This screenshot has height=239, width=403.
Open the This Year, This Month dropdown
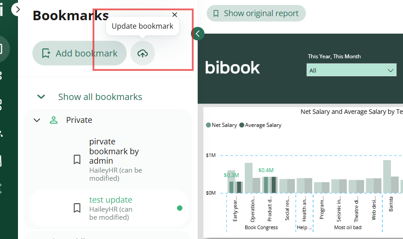click(x=351, y=70)
